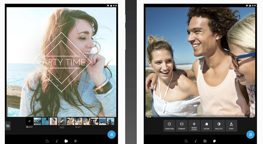
Task: Open the palette style tab on left screen
Action: [x=76, y=141]
